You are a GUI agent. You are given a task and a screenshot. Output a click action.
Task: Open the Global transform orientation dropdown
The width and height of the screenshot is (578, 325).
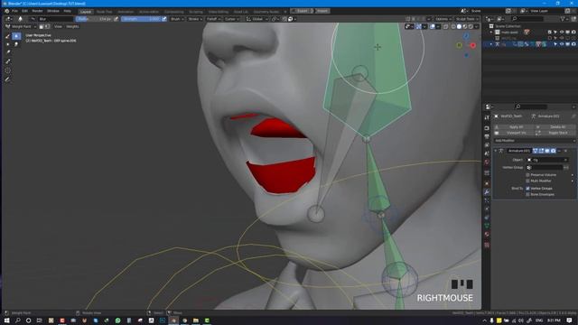256,19
